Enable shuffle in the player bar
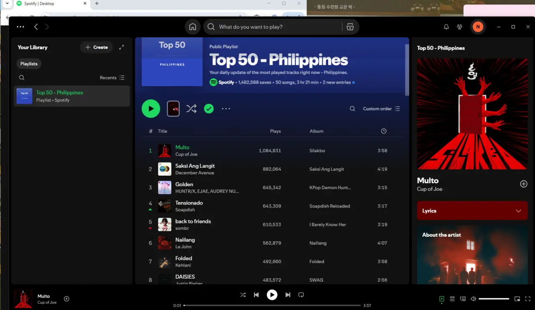The image size is (535, 310). [243, 295]
